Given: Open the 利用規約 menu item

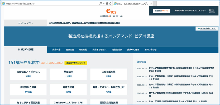Looking at the screenshot, I should [x=83, y=49].
